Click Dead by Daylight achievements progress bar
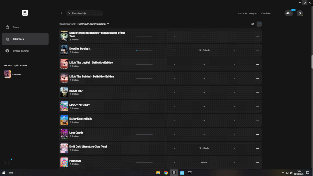 tap(144, 50)
